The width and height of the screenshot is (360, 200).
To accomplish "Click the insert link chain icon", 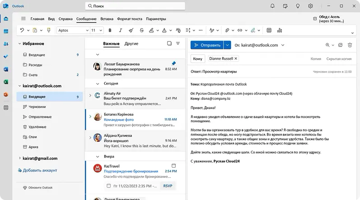I will (240, 30).
